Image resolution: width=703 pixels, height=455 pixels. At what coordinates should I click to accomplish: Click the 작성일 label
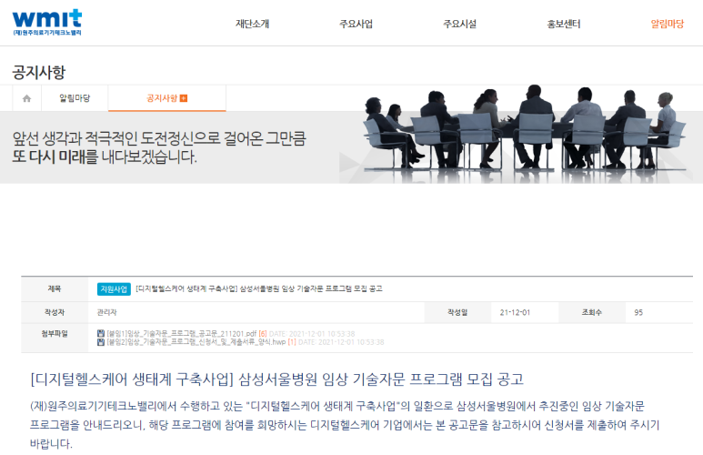pos(457,312)
